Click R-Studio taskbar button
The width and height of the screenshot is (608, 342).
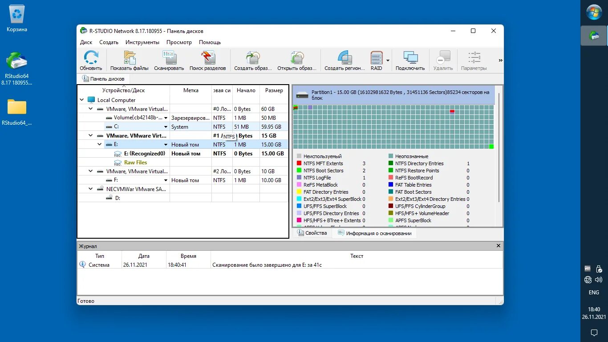click(x=594, y=36)
